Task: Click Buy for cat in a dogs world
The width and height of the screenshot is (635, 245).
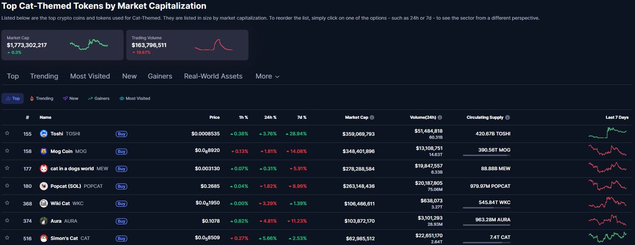Action: tap(122, 169)
